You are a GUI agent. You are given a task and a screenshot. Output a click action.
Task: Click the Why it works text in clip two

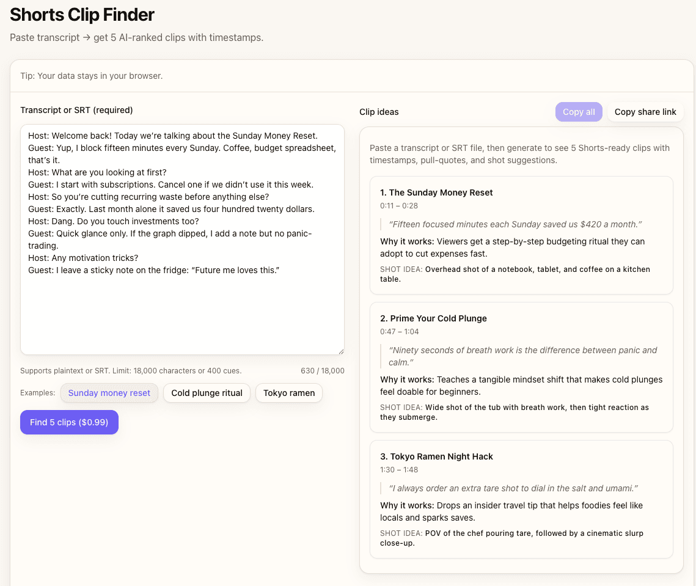(x=521, y=385)
